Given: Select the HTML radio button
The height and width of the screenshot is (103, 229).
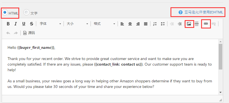Looking at the screenshot, I should pos(5,12).
